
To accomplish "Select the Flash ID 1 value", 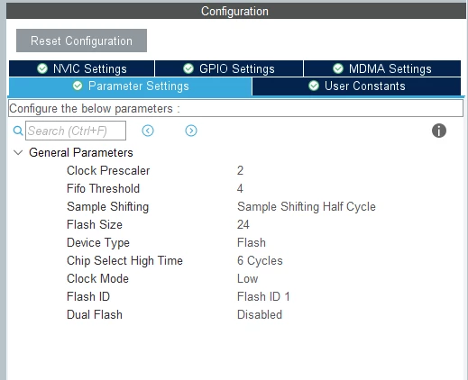I will point(263,296).
